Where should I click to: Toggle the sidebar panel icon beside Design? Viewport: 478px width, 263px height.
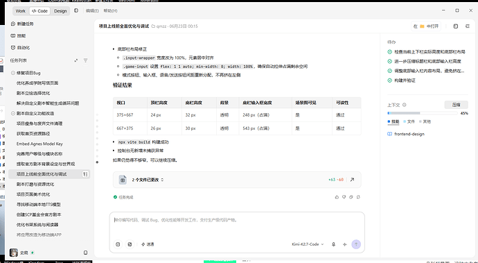pyautogui.click(x=76, y=10)
